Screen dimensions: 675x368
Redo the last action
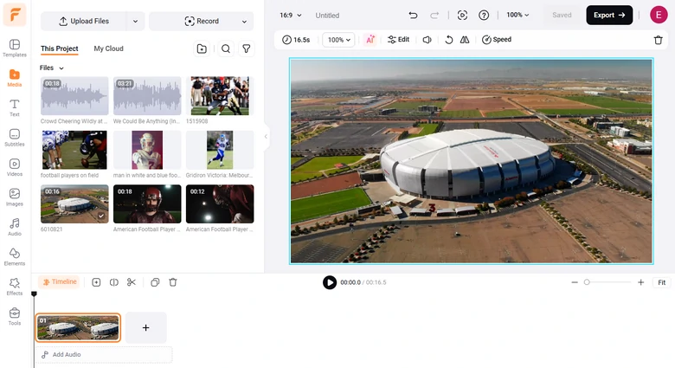(x=434, y=16)
